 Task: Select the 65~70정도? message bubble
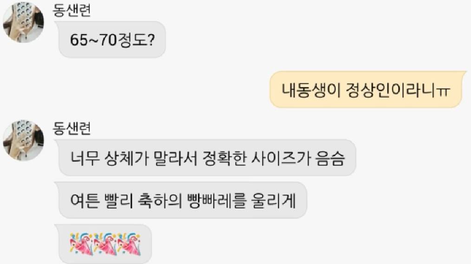click(112, 39)
